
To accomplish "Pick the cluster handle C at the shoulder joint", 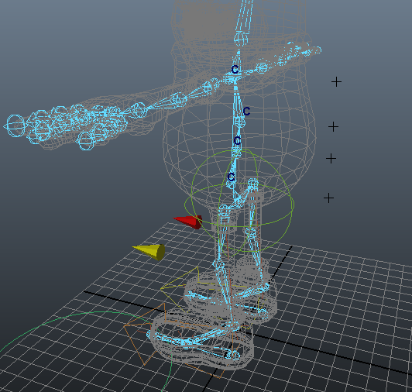I will [x=235, y=70].
